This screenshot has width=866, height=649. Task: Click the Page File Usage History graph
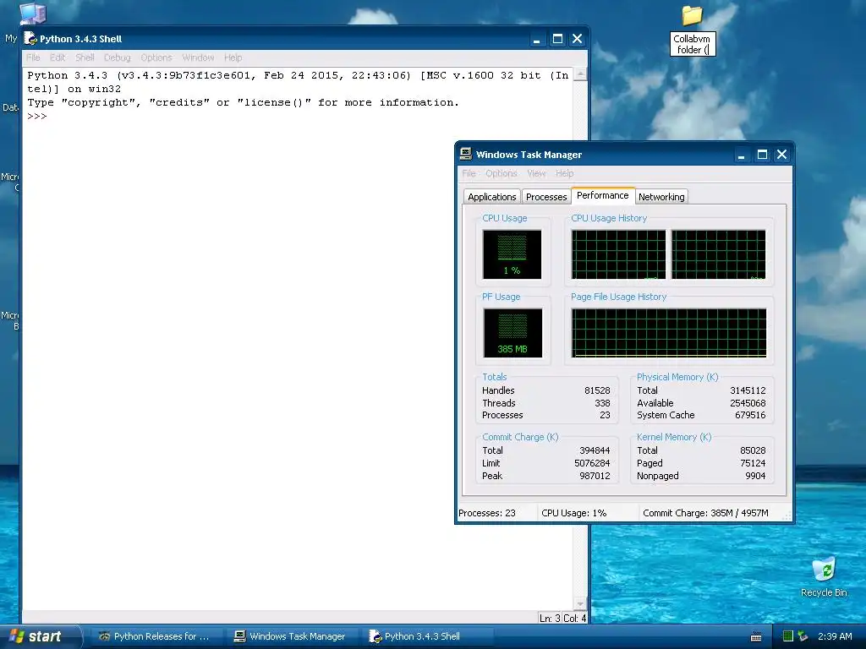(669, 333)
